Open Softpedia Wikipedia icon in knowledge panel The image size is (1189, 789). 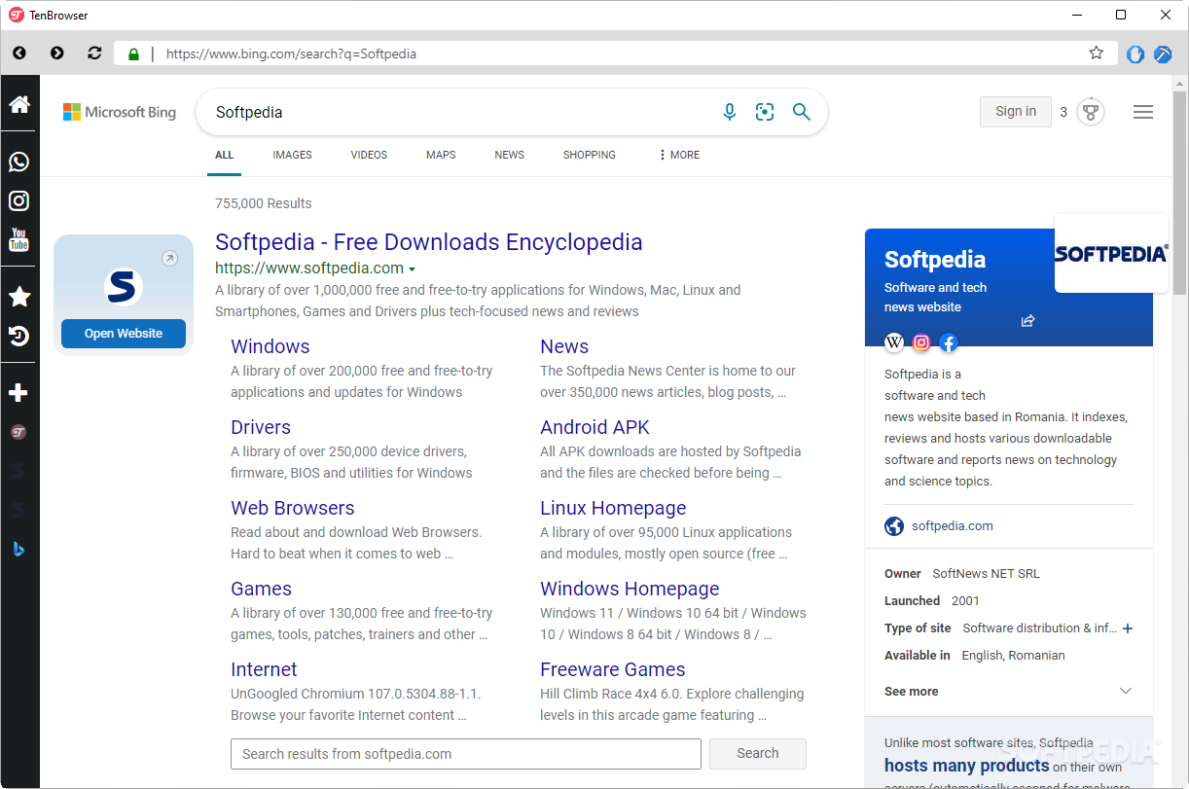click(894, 342)
